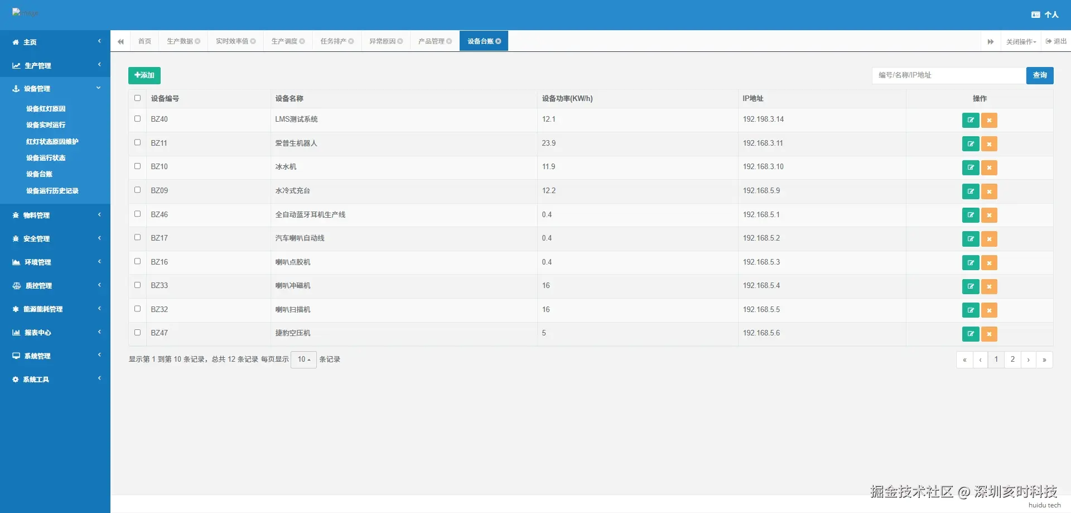Edit the BZ17 device row
This screenshot has width=1071, height=513.
tap(971, 239)
